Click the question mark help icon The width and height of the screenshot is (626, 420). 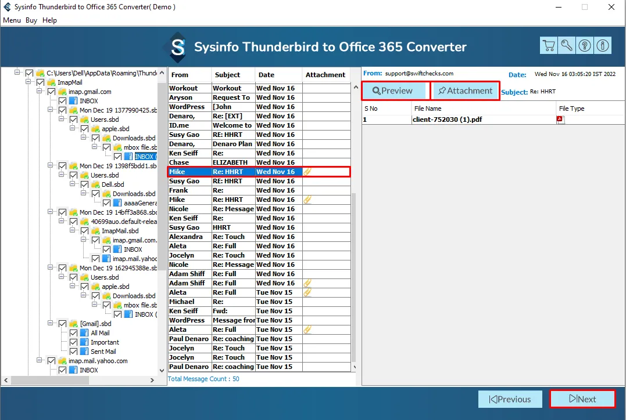(x=585, y=45)
